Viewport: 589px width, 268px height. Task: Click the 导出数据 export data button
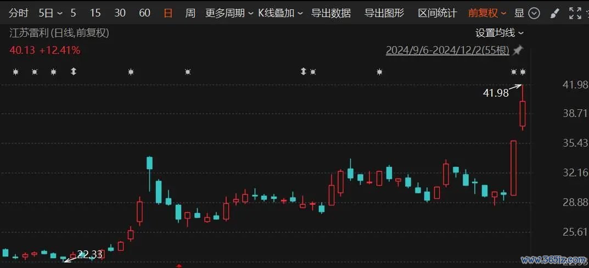[331, 13]
